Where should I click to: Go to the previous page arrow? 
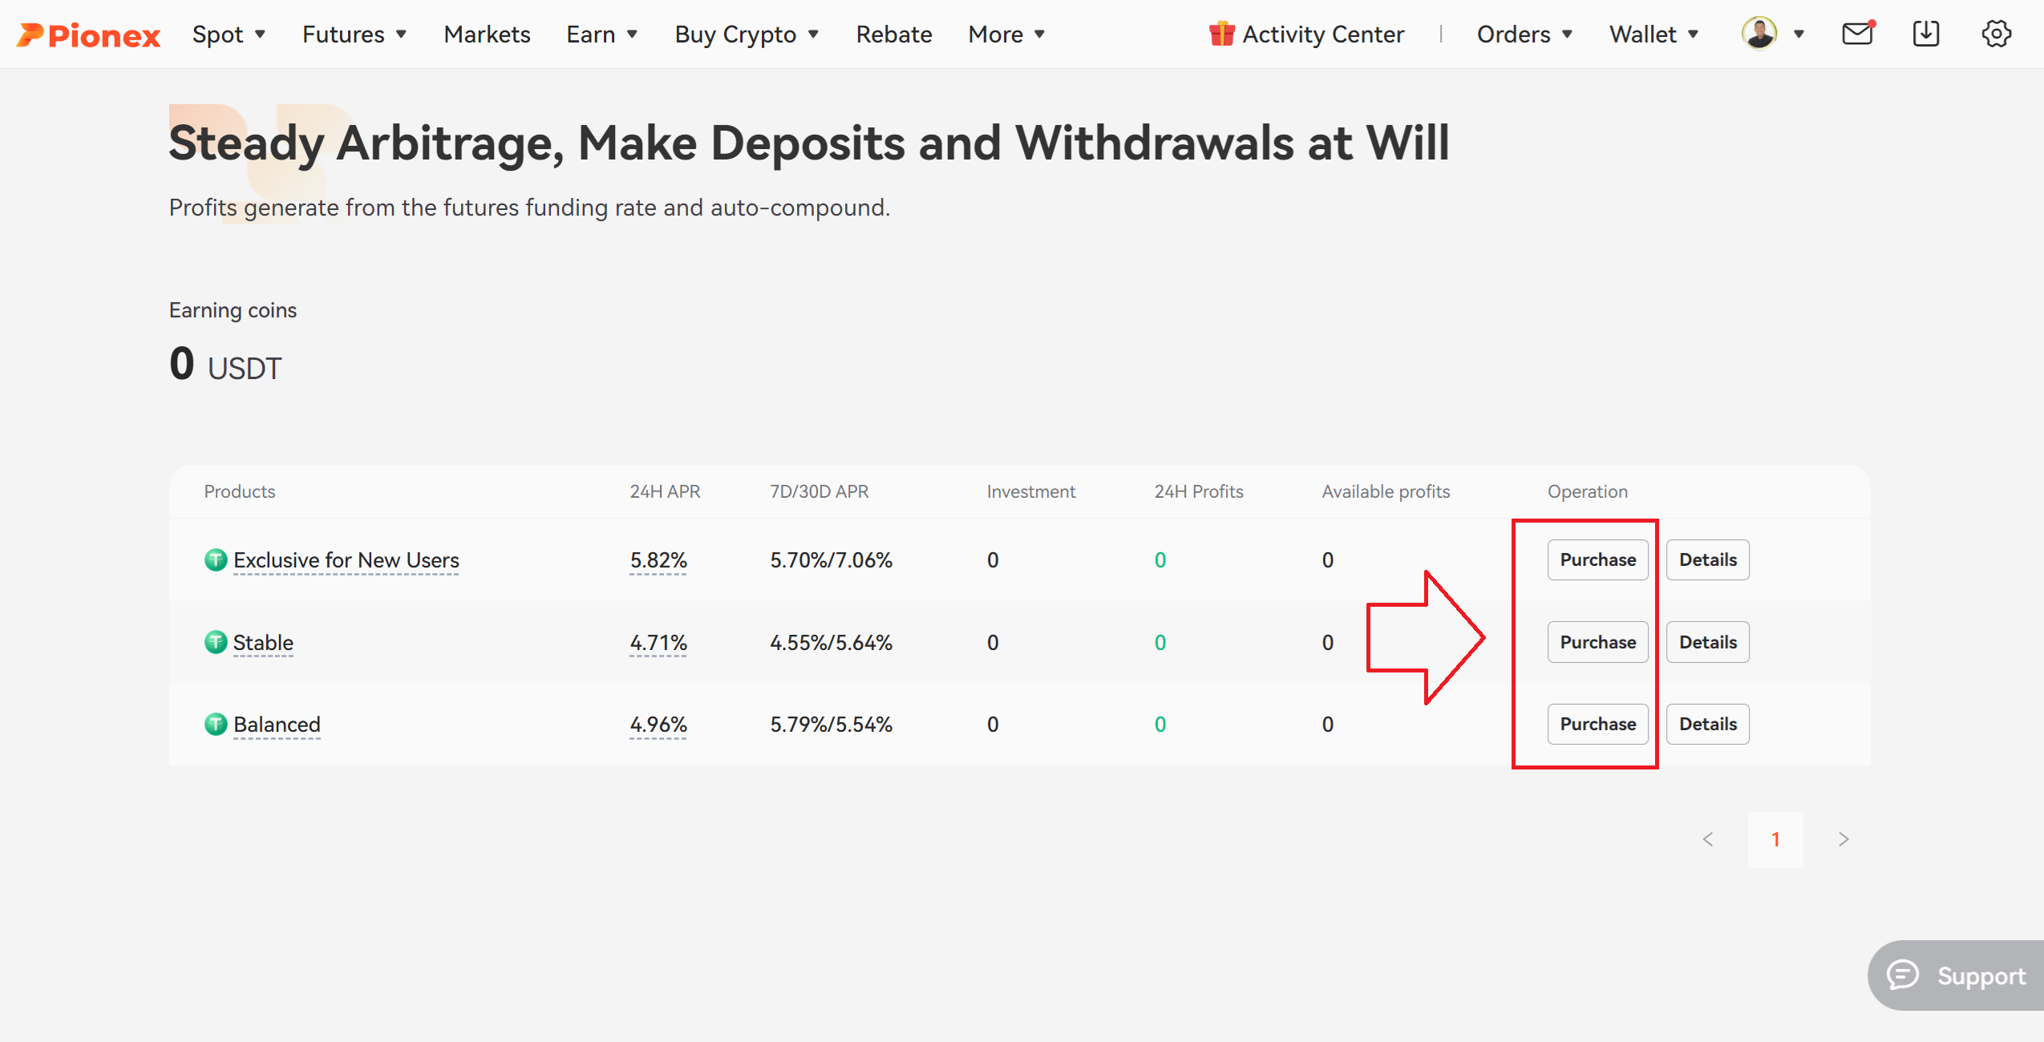pyautogui.click(x=1707, y=839)
